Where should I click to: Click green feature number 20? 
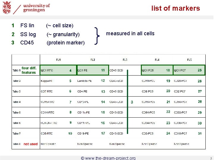(168, 91)
